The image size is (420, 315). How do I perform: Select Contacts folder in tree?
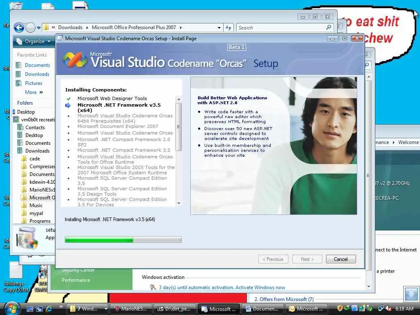coord(35,128)
